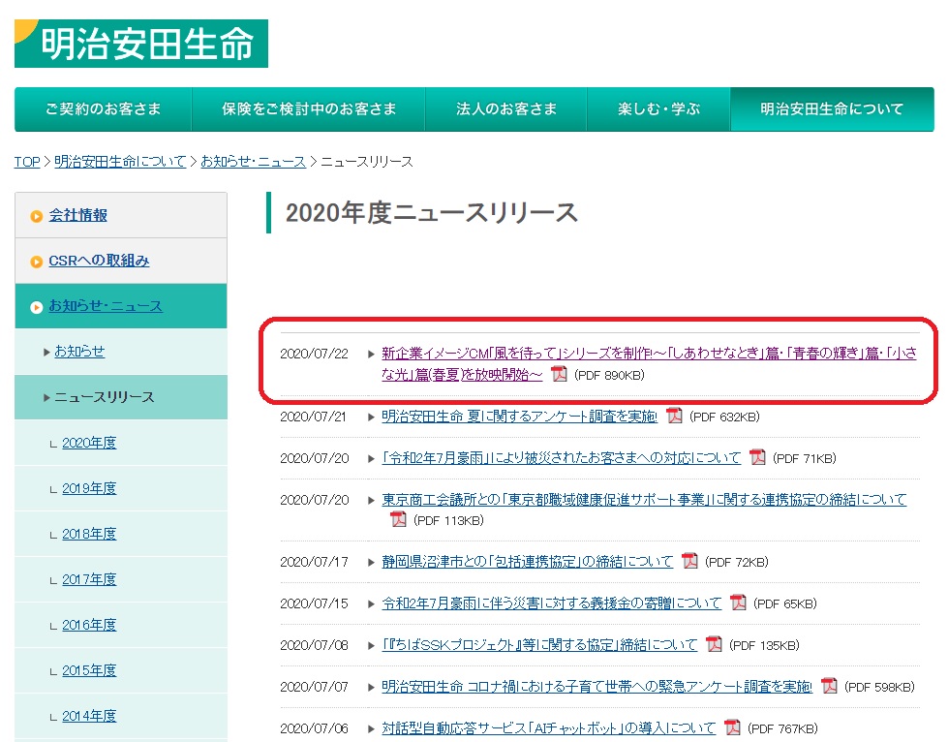
Task: Click お知らせ・ニュース breadcrumb link
Action: pos(254,162)
